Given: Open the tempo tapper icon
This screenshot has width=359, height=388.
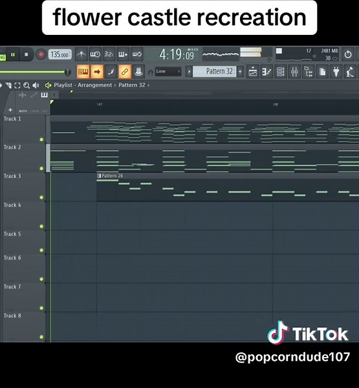Looking at the screenshot, I should click(x=350, y=72).
